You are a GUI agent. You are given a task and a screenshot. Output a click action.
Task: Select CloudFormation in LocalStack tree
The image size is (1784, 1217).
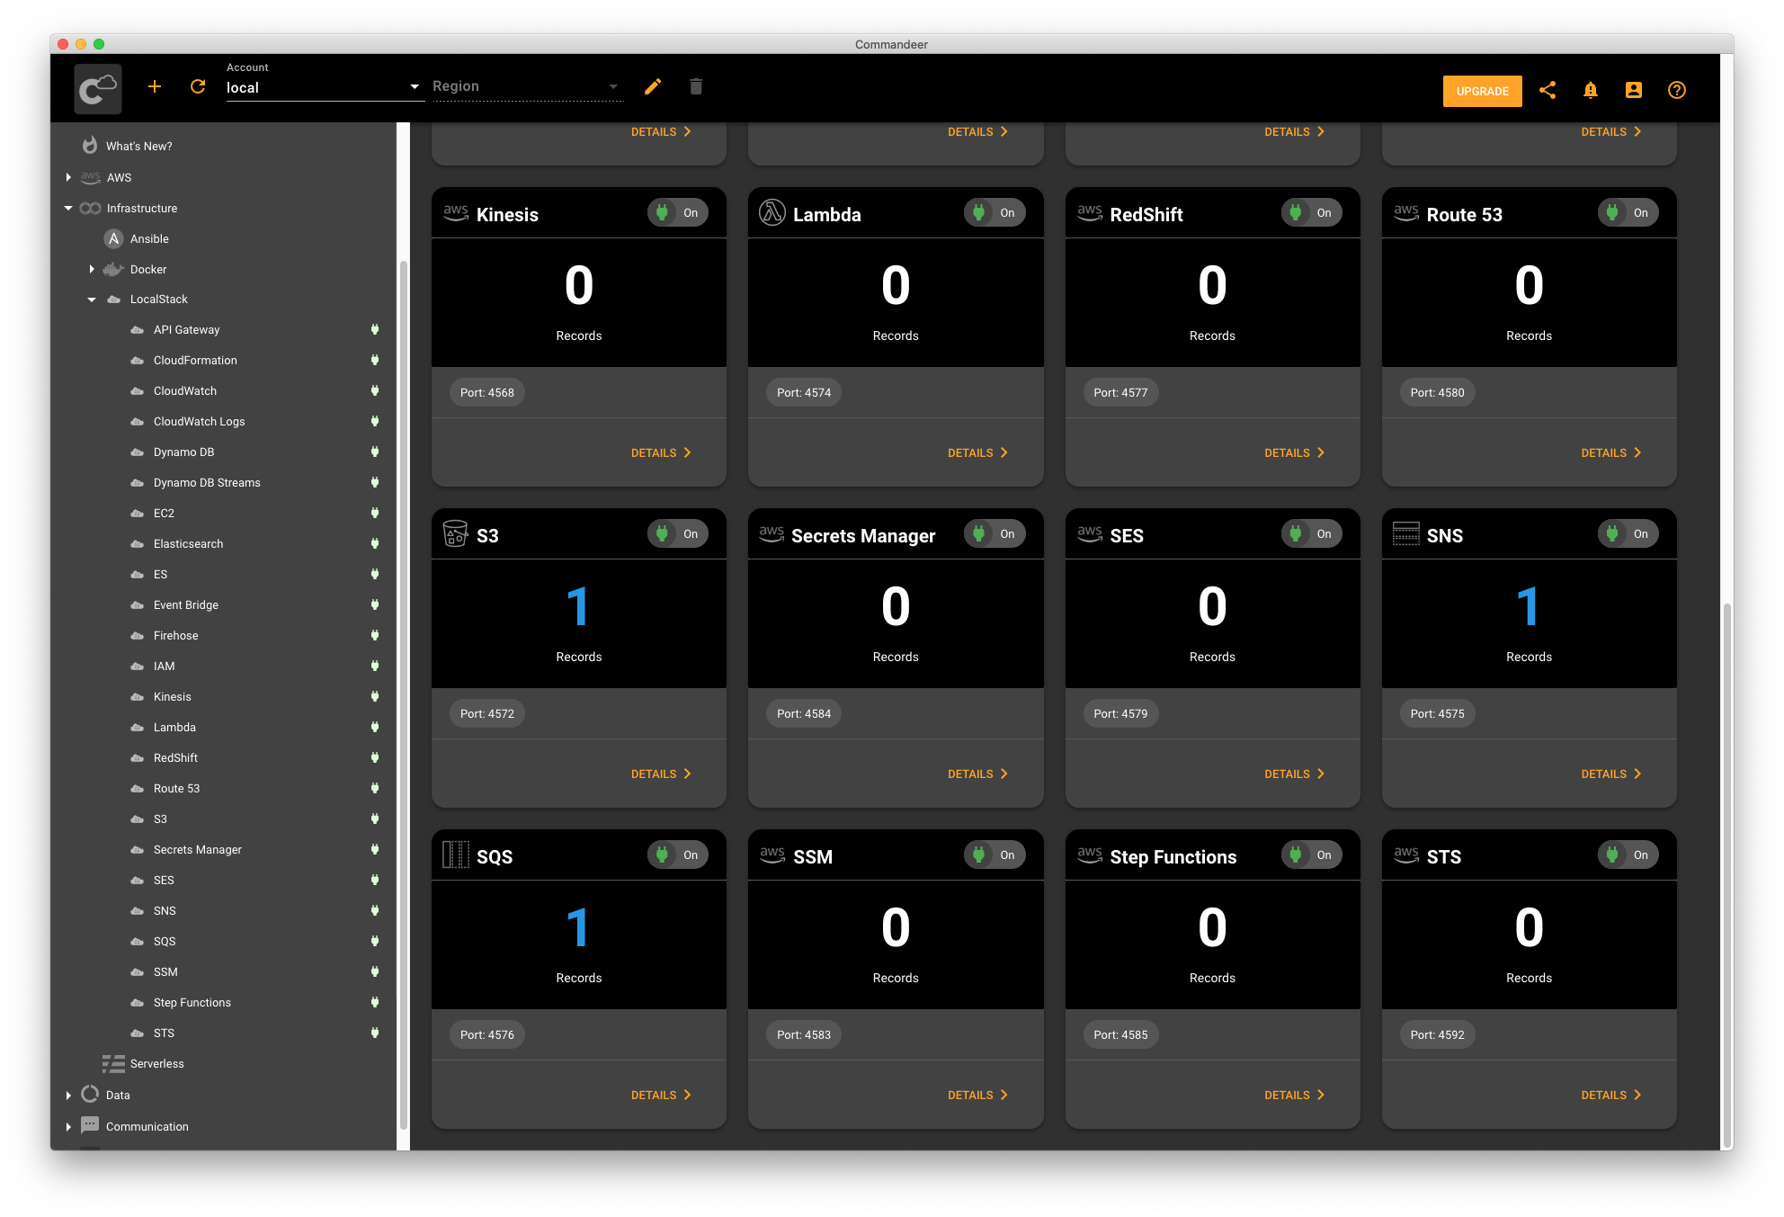pyautogui.click(x=195, y=361)
